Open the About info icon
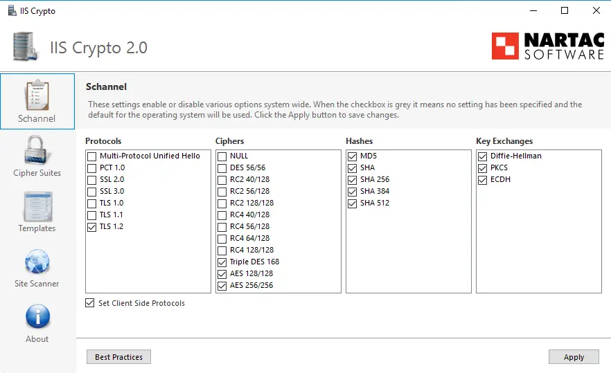The image size is (611, 373). (38, 316)
